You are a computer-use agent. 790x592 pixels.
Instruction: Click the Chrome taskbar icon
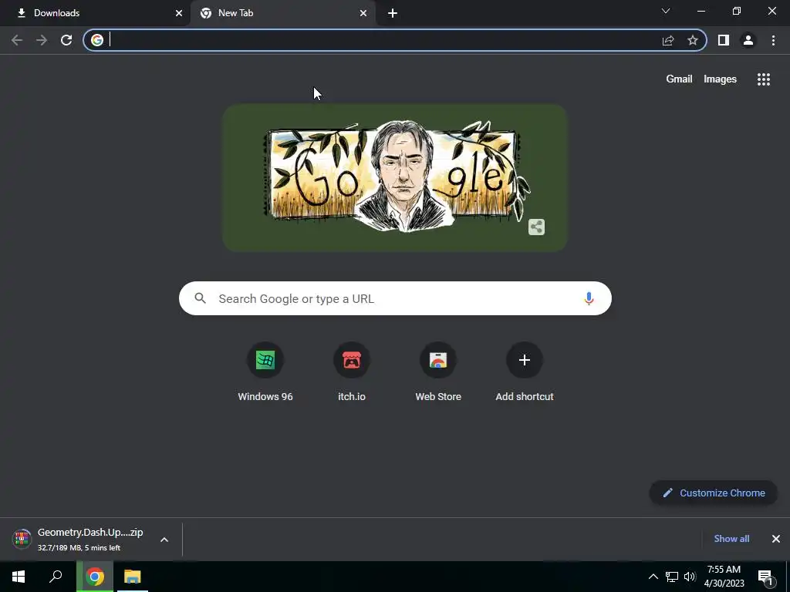pos(95,577)
